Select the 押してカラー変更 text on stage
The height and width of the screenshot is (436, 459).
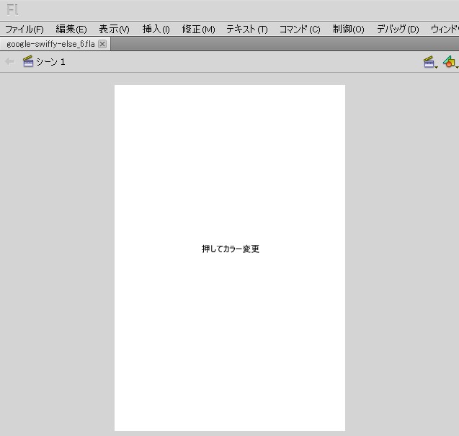tap(230, 249)
